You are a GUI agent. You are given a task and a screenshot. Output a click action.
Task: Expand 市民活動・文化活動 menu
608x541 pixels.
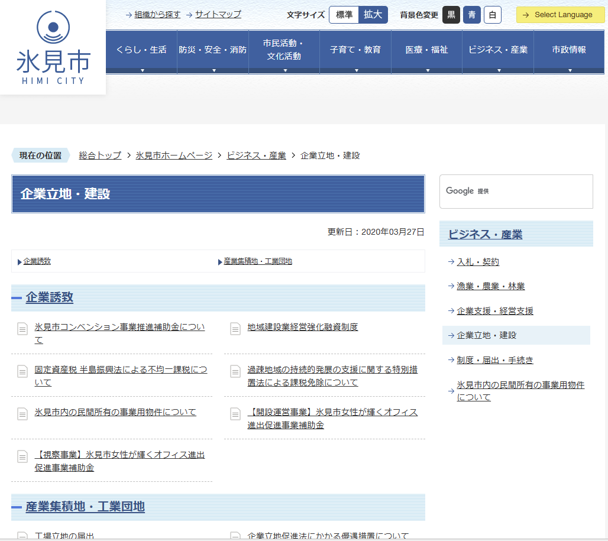pyautogui.click(x=284, y=52)
